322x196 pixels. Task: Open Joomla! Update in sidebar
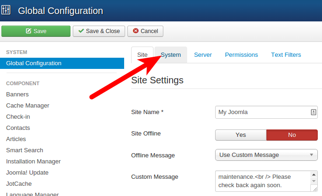click(27, 173)
